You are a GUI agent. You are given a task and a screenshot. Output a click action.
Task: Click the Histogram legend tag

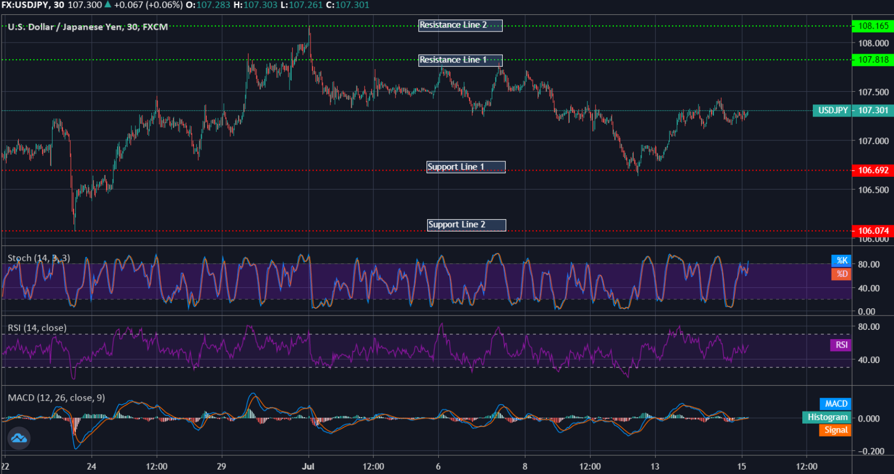click(x=827, y=417)
